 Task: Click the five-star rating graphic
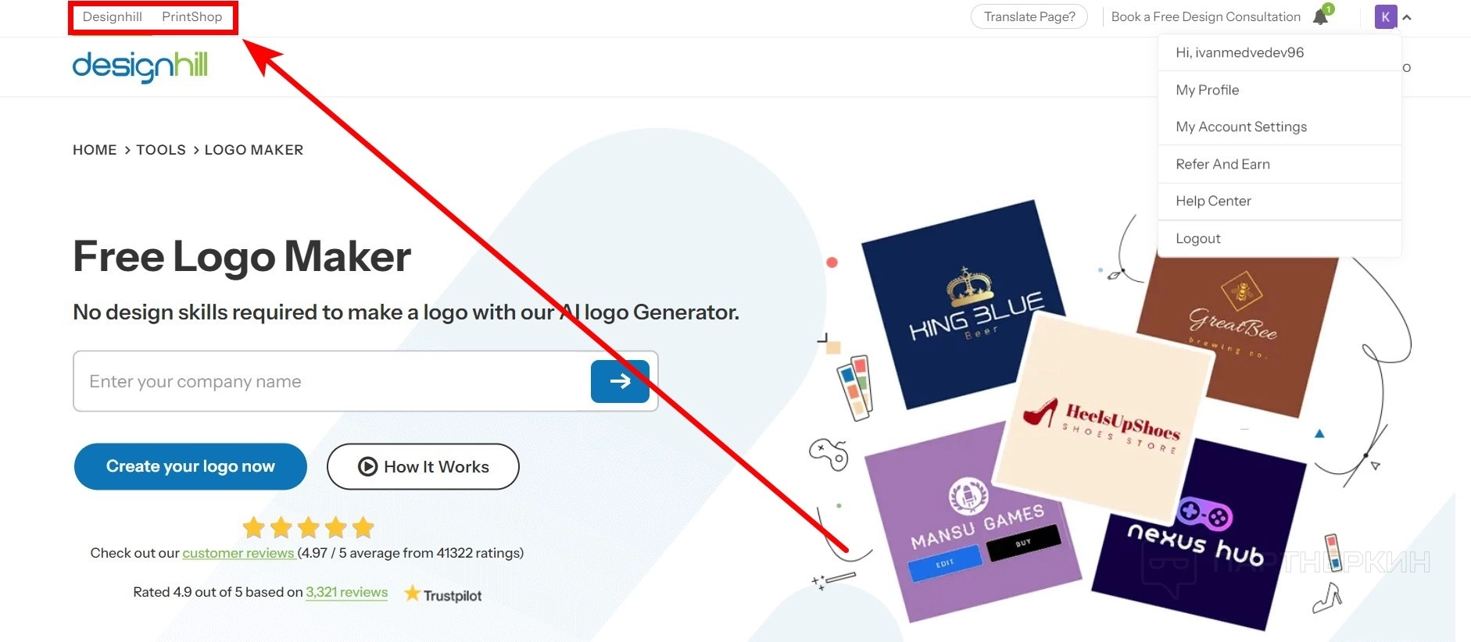(x=308, y=528)
